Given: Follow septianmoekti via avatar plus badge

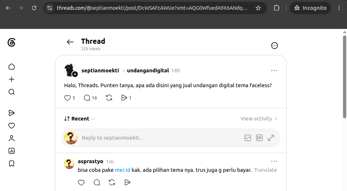Looking at the screenshot, I should tap(75, 74).
